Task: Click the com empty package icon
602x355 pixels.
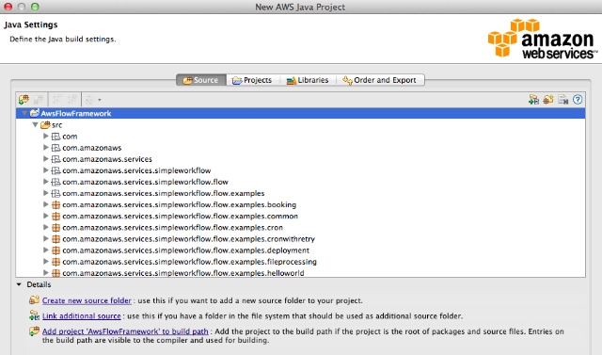Action: 56,137
